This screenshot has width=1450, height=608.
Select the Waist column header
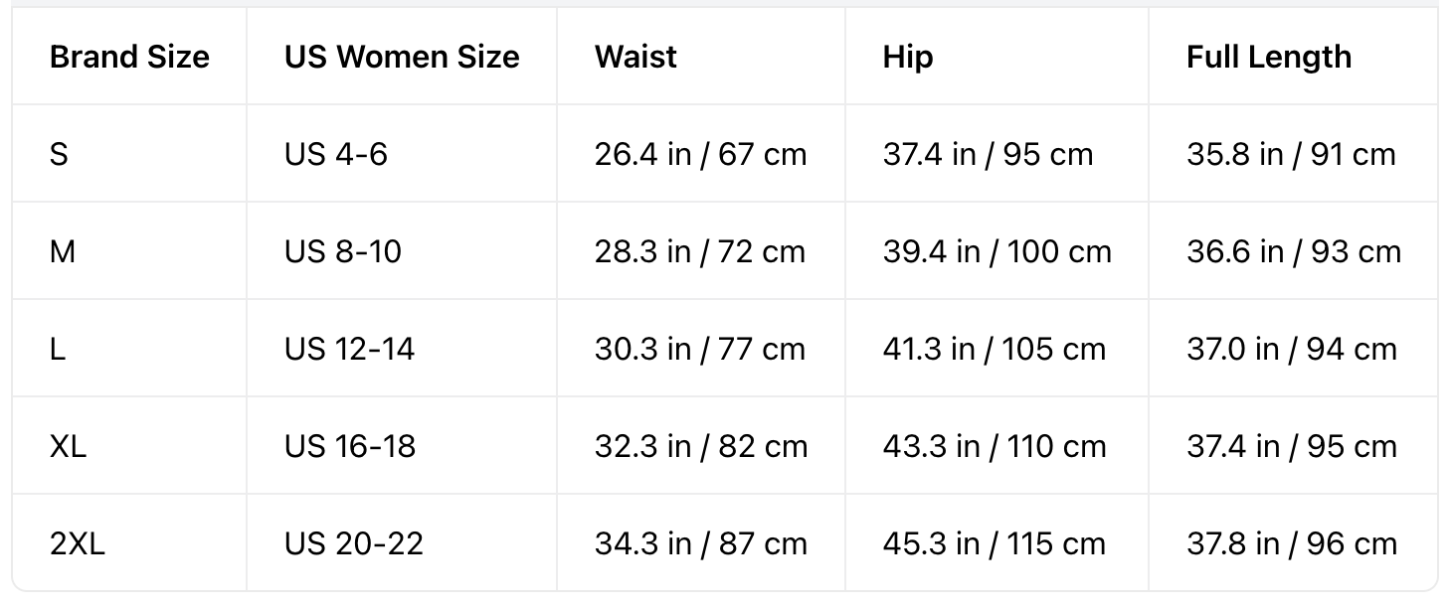635,57
